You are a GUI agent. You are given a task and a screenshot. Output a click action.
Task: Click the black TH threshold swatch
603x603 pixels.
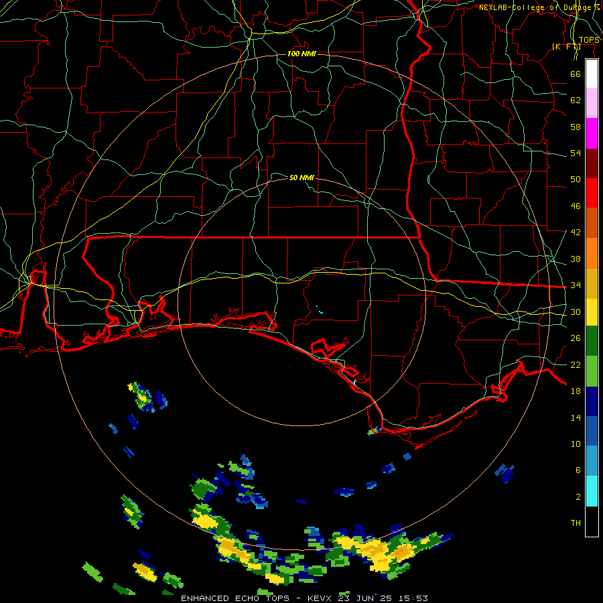click(592, 521)
